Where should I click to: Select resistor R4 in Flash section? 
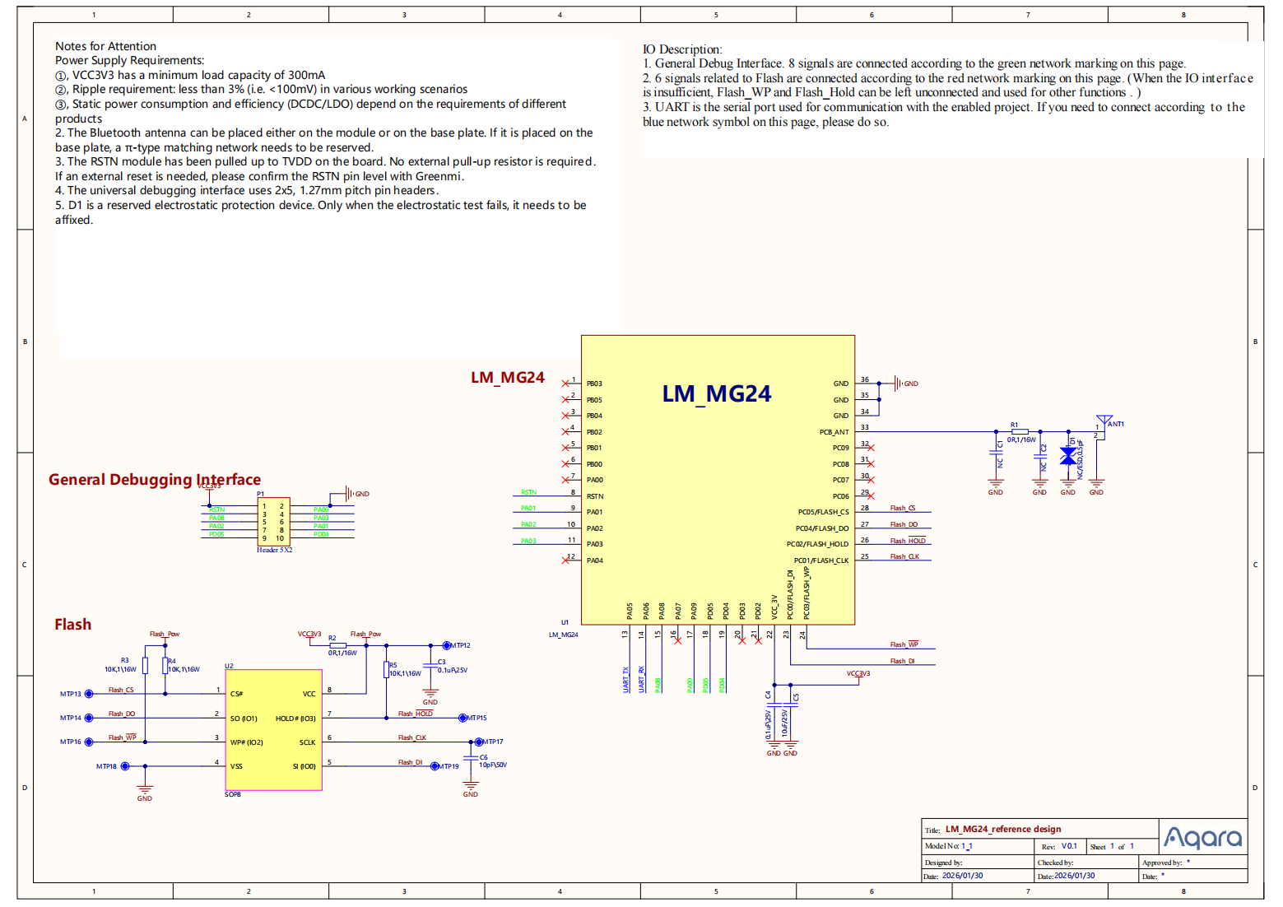point(165,666)
